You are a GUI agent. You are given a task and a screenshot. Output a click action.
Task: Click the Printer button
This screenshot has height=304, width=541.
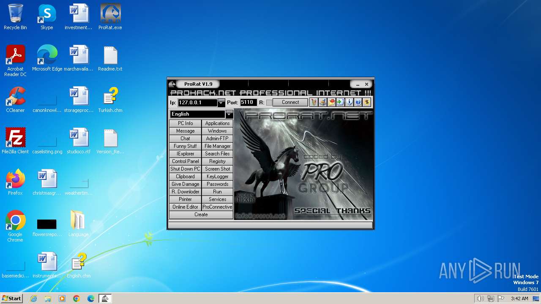[185, 199]
